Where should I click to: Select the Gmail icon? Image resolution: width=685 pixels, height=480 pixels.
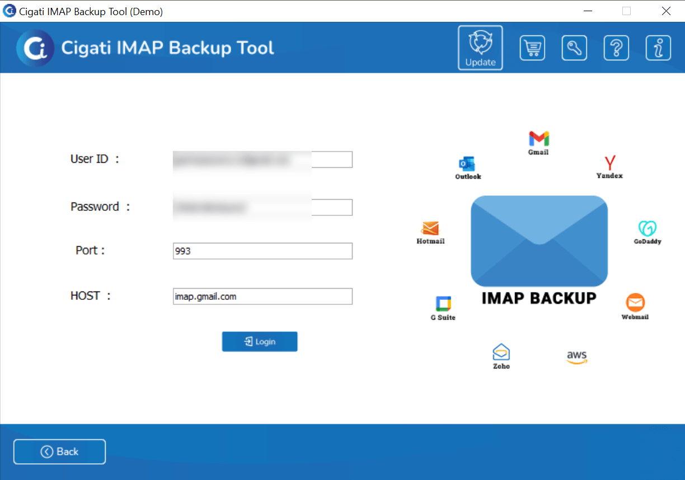[538, 143]
